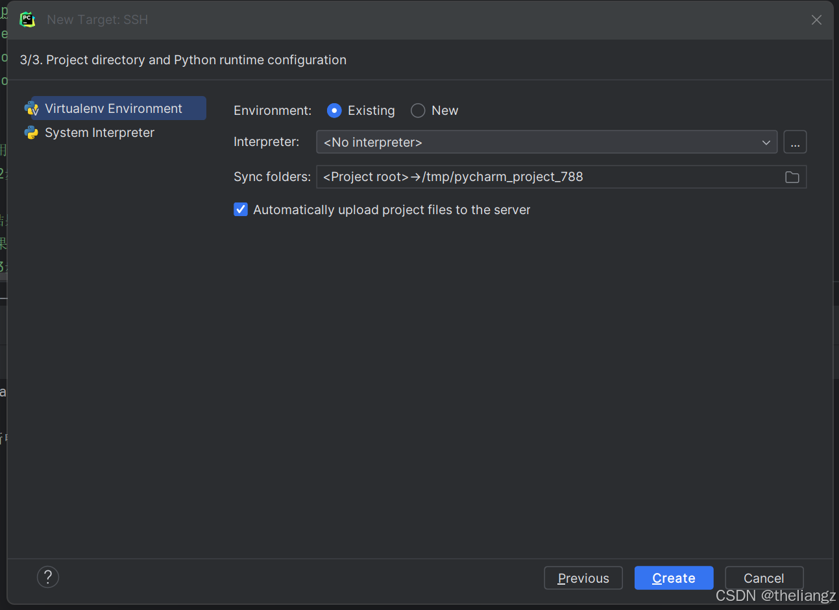Open help via the question mark icon
This screenshot has width=839, height=610.
[x=48, y=577]
